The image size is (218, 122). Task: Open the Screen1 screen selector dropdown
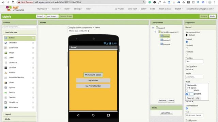41,16
